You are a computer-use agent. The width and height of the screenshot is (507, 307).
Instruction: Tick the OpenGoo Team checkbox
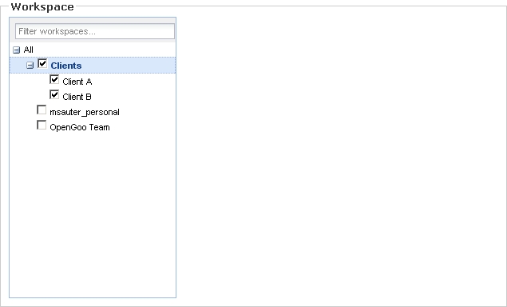42,125
